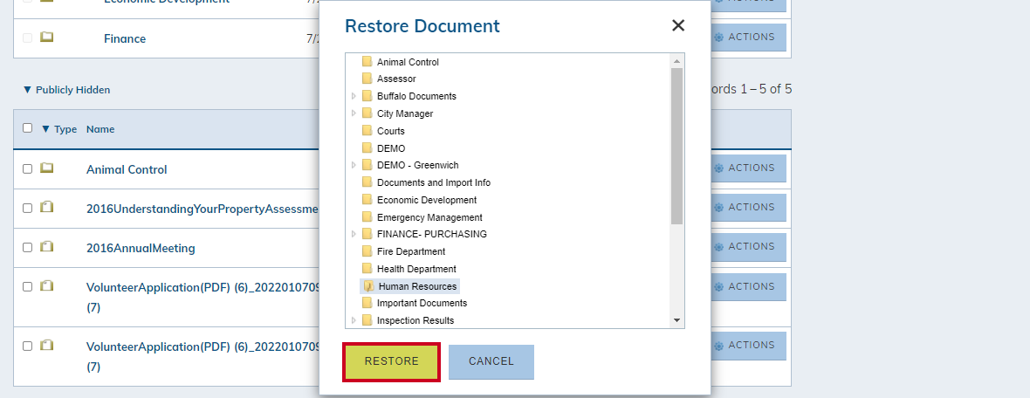1030x398 pixels.
Task: Select Health Department folder in tree
Action: tap(416, 270)
